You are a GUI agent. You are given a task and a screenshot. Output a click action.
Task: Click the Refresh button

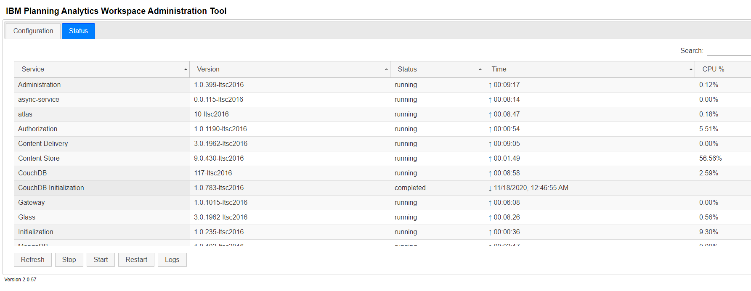pyautogui.click(x=33, y=260)
